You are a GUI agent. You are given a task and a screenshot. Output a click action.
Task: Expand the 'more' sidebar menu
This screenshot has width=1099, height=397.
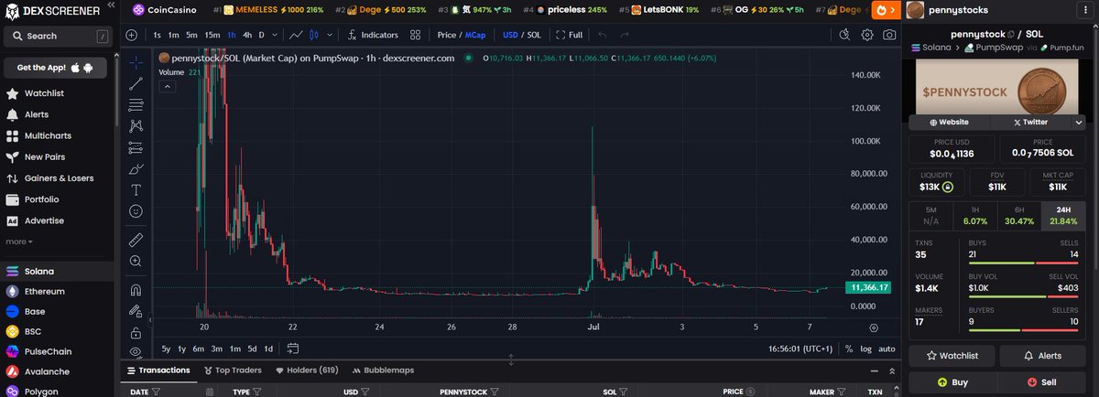[x=19, y=241]
